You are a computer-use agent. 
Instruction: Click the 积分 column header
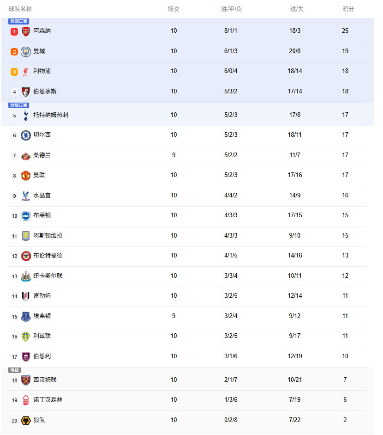[348, 9]
